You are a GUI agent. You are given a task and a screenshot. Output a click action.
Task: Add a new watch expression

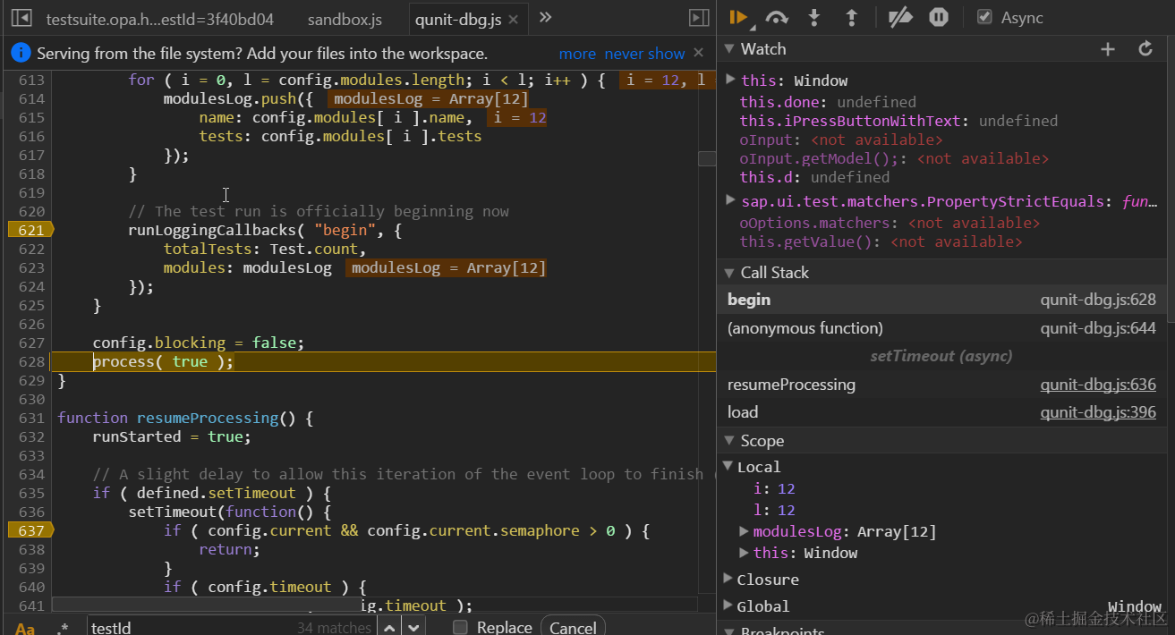1108,49
